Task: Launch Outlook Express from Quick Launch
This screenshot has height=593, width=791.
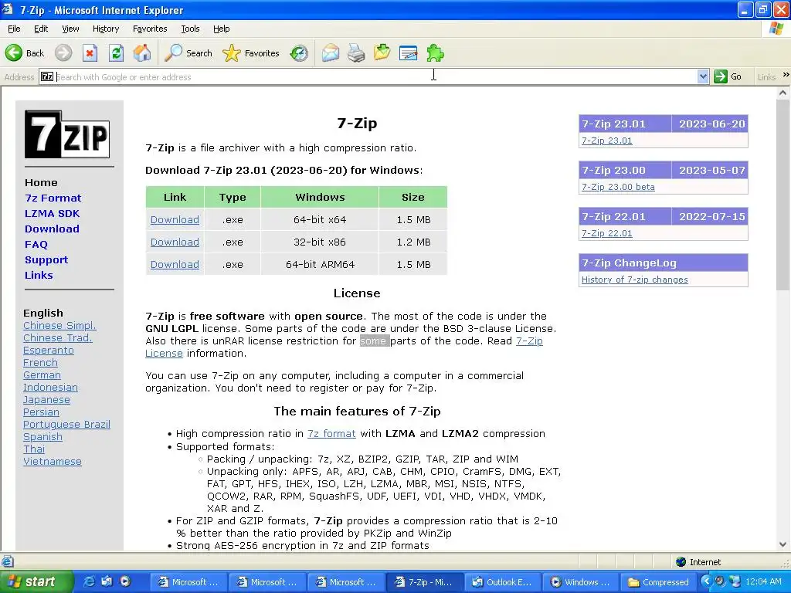Action: 107,581
